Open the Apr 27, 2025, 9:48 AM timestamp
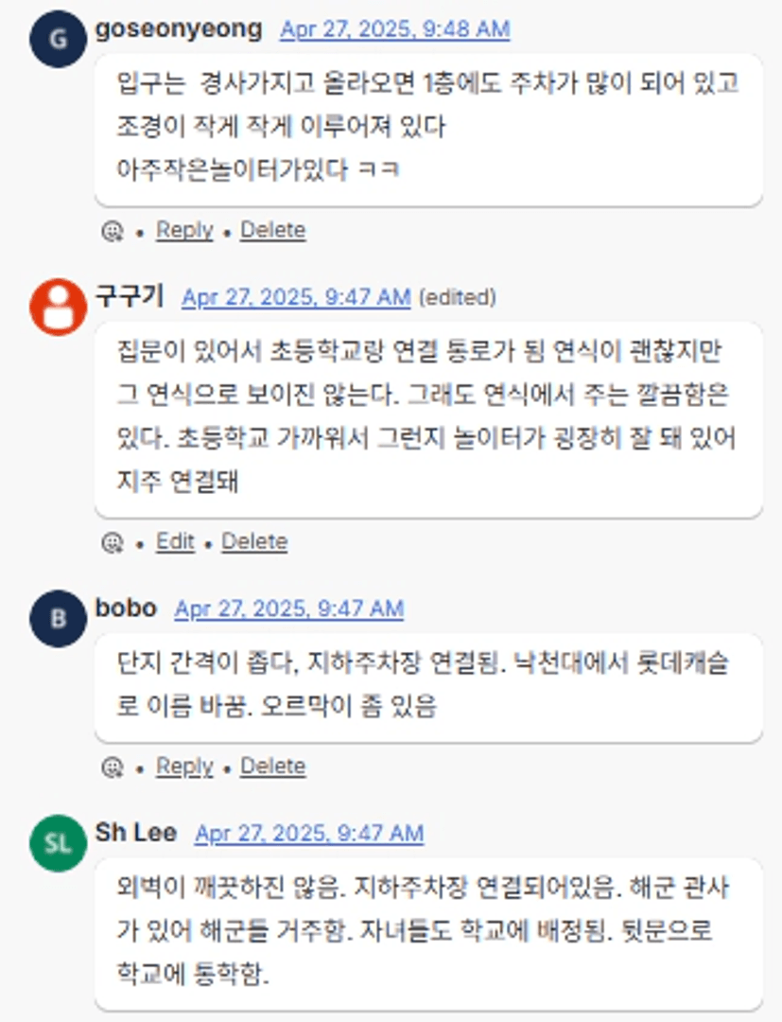The image size is (782, 1022). click(394, 30)
